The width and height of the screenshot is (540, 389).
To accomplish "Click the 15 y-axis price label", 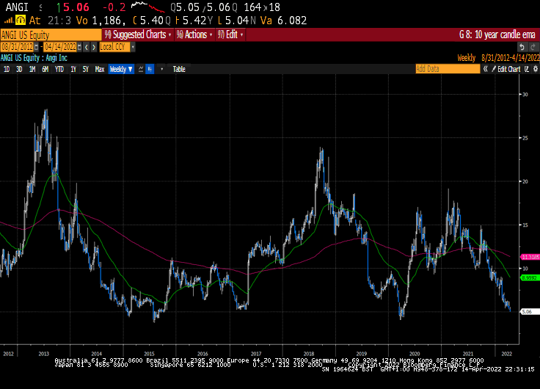I will click(525, 225).
